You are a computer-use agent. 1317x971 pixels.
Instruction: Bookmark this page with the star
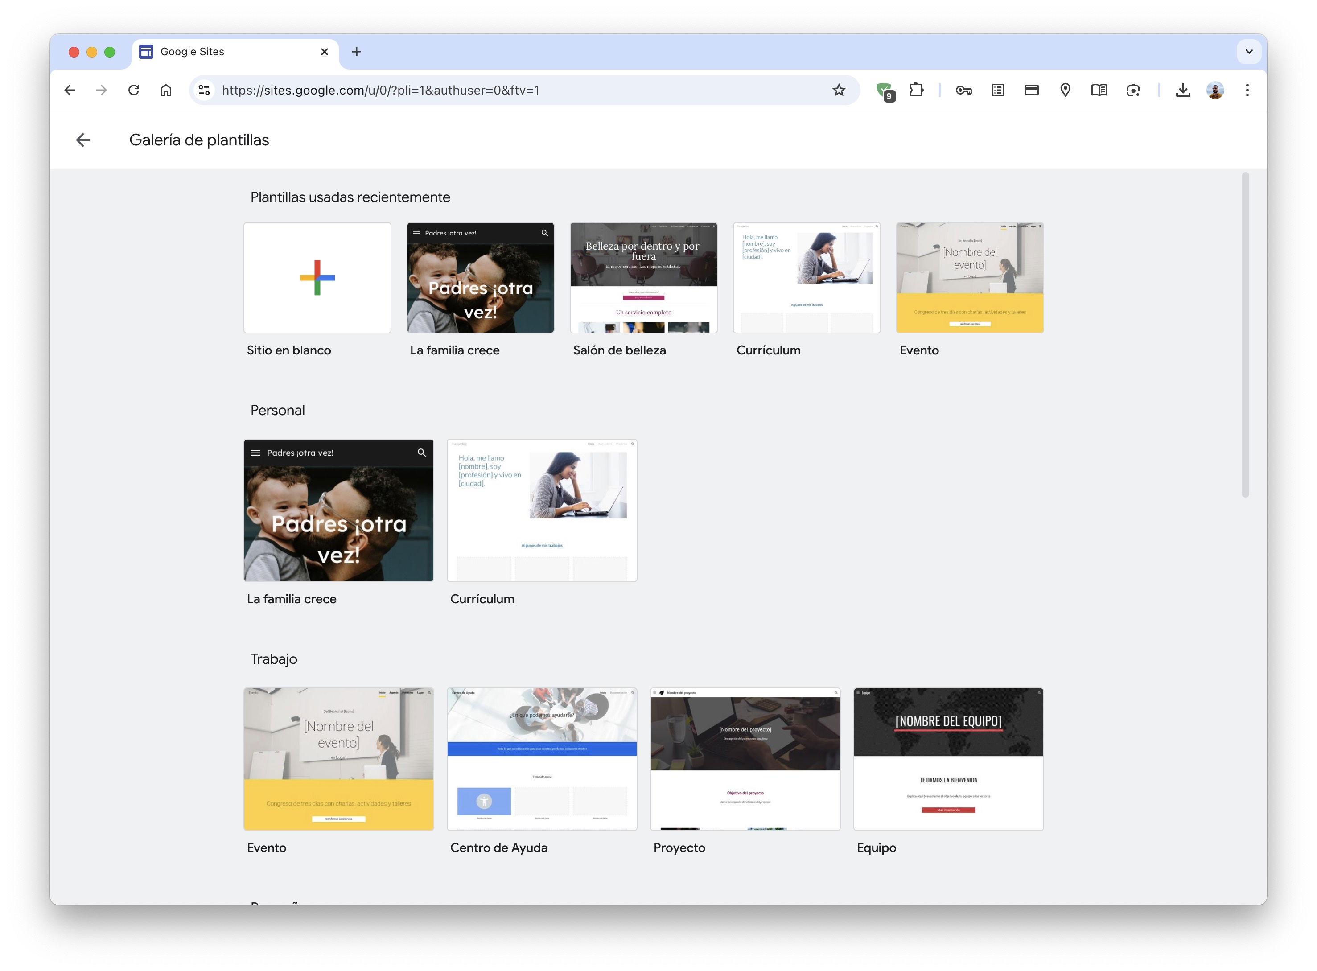839,90
